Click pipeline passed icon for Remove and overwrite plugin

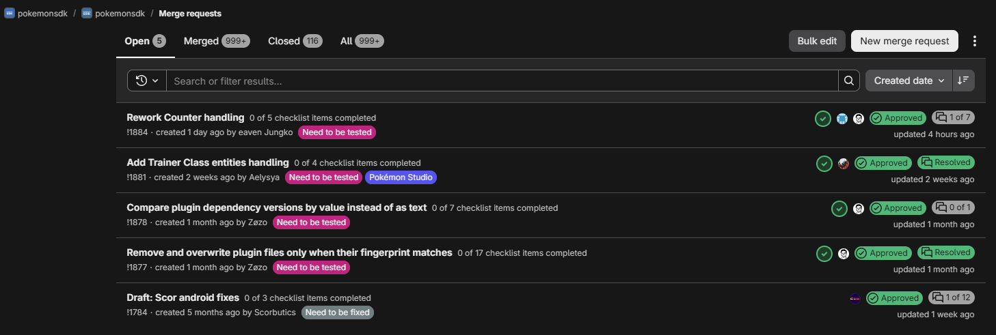pyautogui.click(x=824, y=254)
